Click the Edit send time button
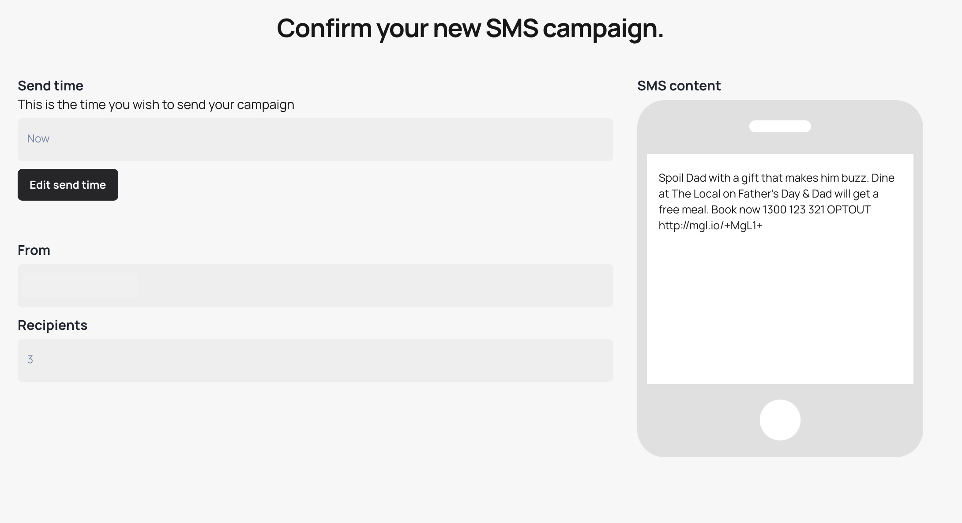The height and width of the screenshot is (523, 962). (68, 185)
